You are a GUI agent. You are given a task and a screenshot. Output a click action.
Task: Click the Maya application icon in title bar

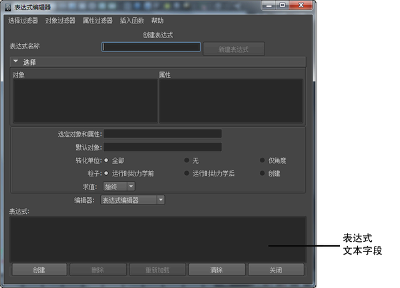pyautogui.click(x=8, y=7)
